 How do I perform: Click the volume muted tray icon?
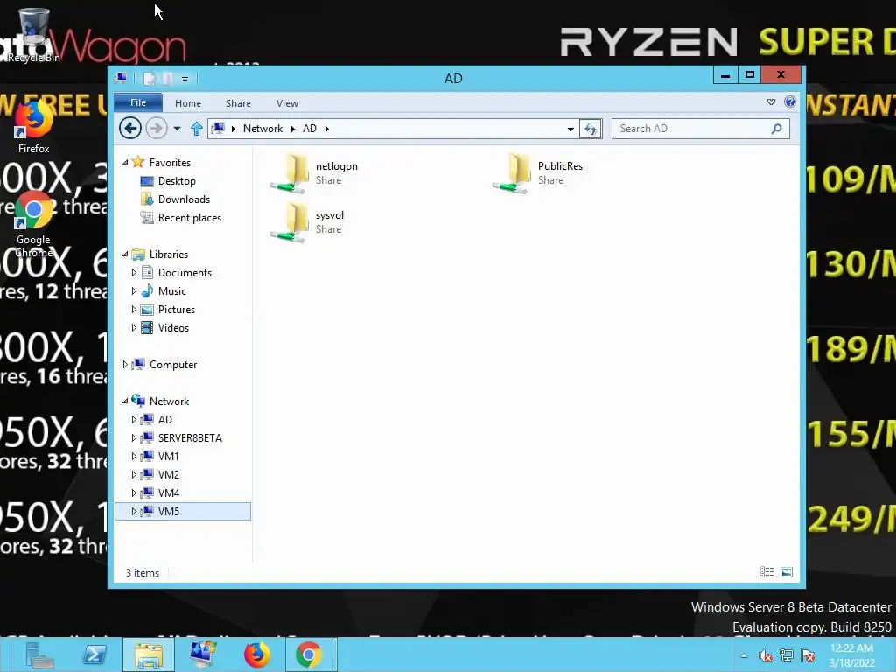pyautogui.click(x=765, y=655)
